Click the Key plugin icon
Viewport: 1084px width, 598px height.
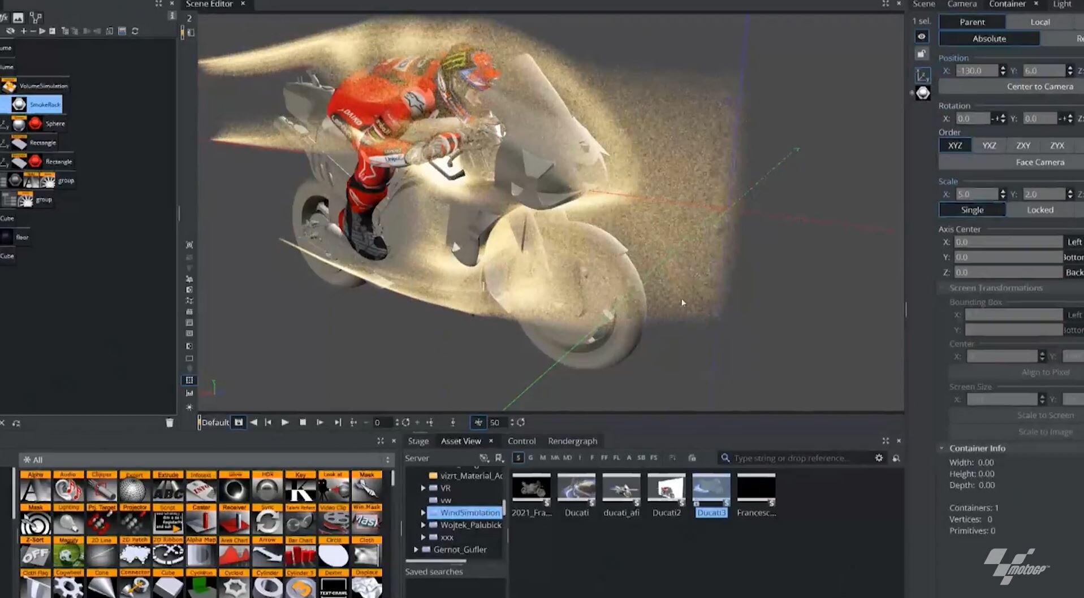(300, 487)
